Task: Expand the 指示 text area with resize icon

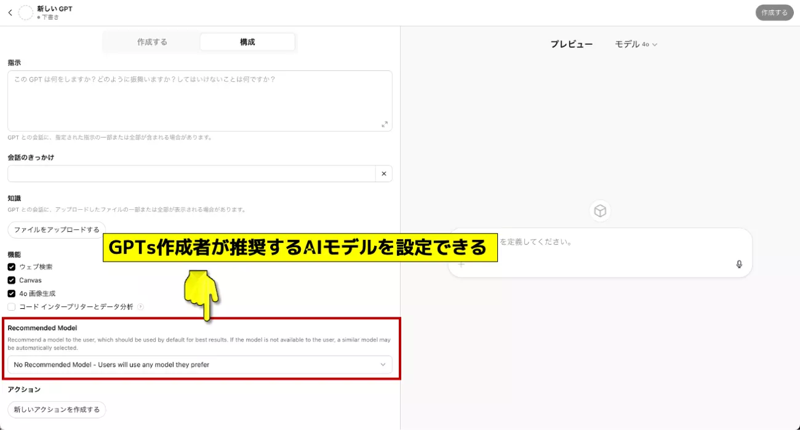Action: (385, 124)
